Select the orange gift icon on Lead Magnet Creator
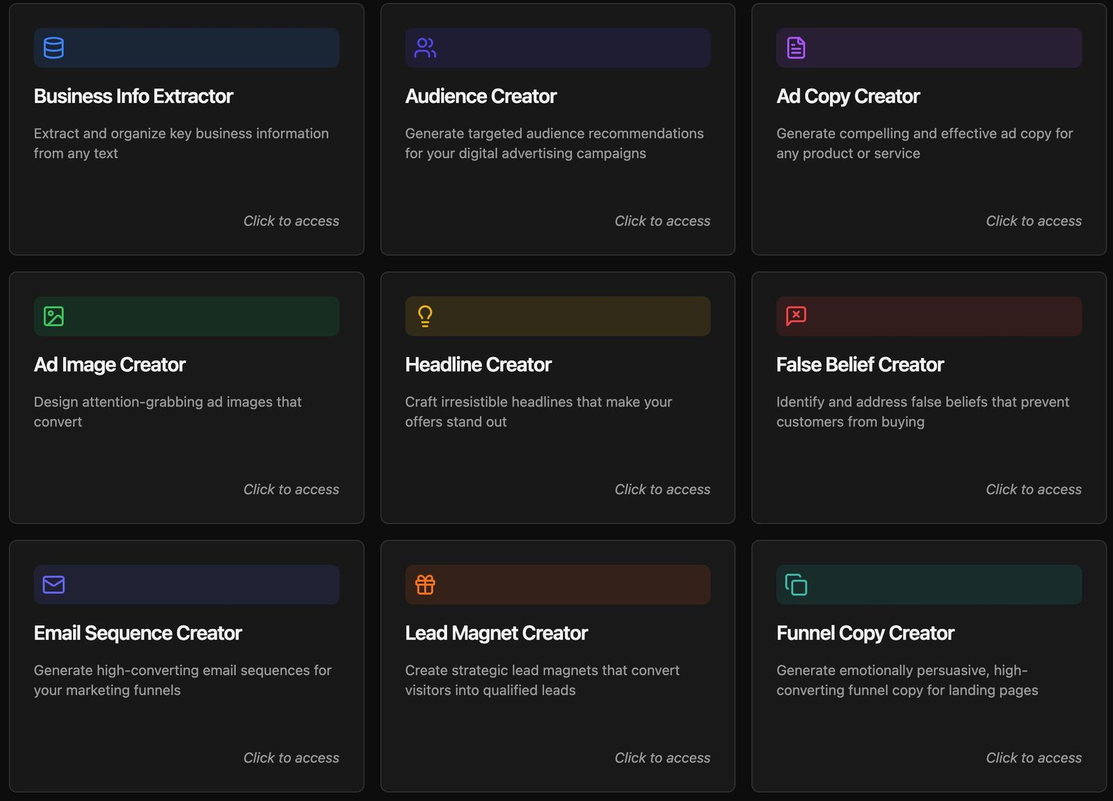Viewport: 1113px width, 801px height. coord(424,584)
